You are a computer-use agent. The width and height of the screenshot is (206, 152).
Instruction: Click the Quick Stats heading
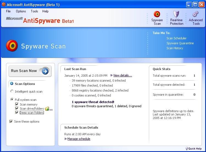point(162,69)
